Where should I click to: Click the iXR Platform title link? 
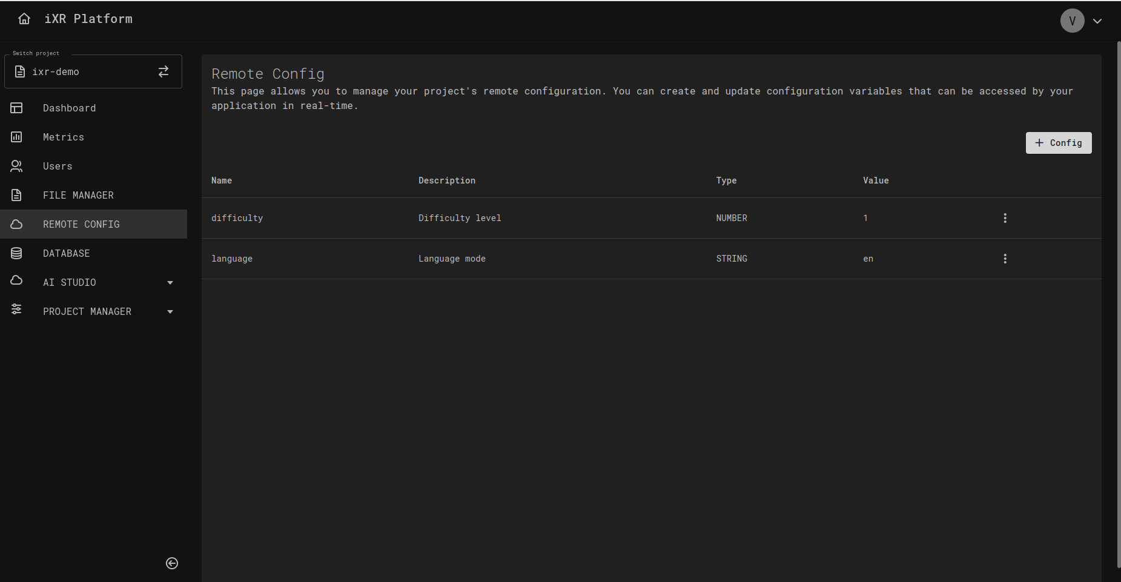click(88, 19)
